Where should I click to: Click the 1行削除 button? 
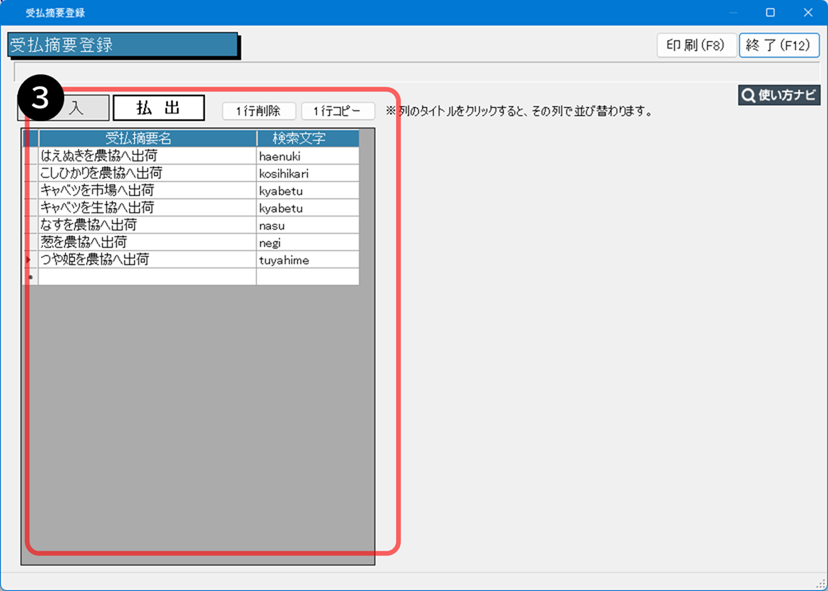point(258,111)
